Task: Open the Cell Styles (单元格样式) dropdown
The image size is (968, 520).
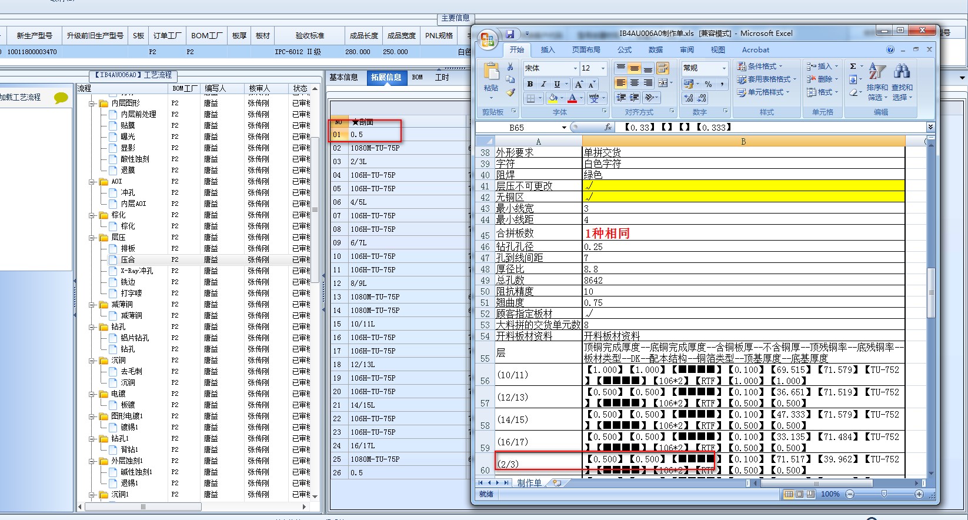Action: click(x=763, y=92)
